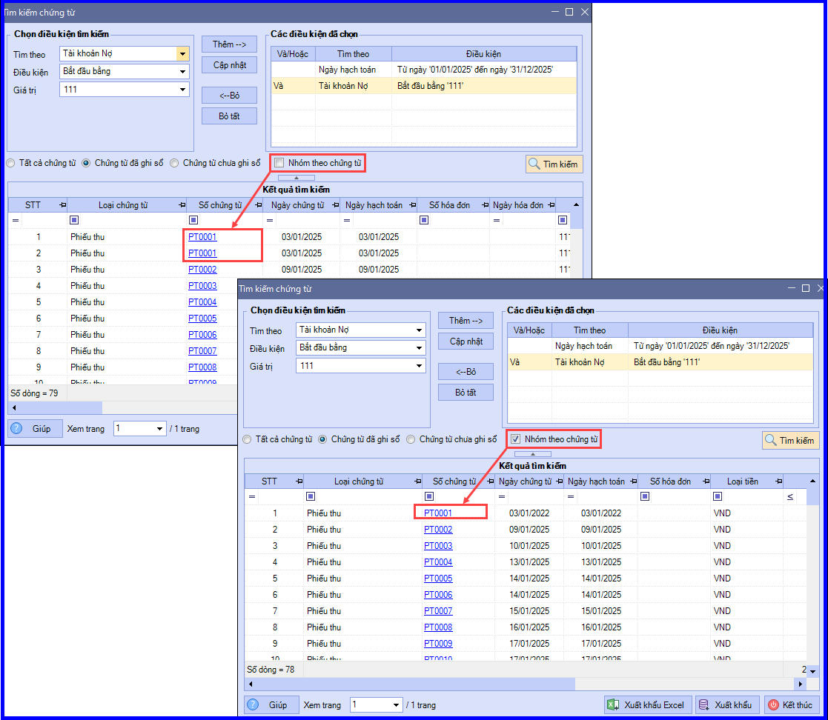
Task: Open Giúp help in back window
Action: click(x=35, y=429)
